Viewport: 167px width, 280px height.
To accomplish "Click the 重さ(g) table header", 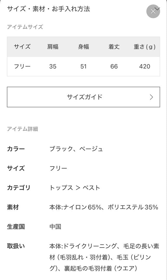I will [144, 47].
